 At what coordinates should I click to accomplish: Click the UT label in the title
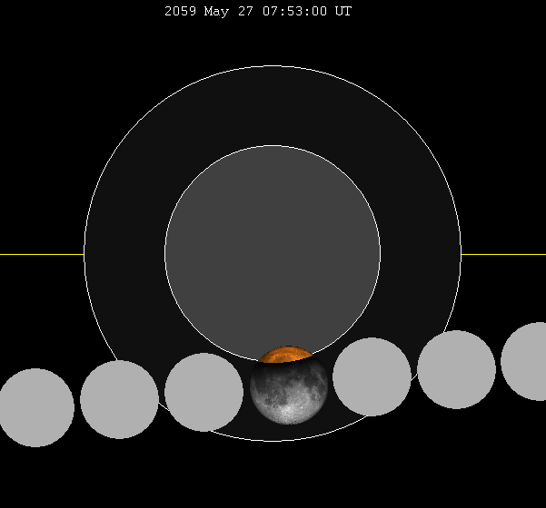(x=342, y=12)
